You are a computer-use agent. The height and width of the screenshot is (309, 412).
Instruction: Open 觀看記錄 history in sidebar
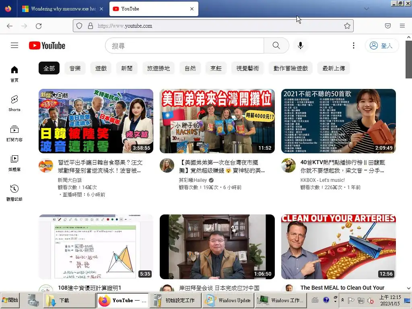(14, 193)
